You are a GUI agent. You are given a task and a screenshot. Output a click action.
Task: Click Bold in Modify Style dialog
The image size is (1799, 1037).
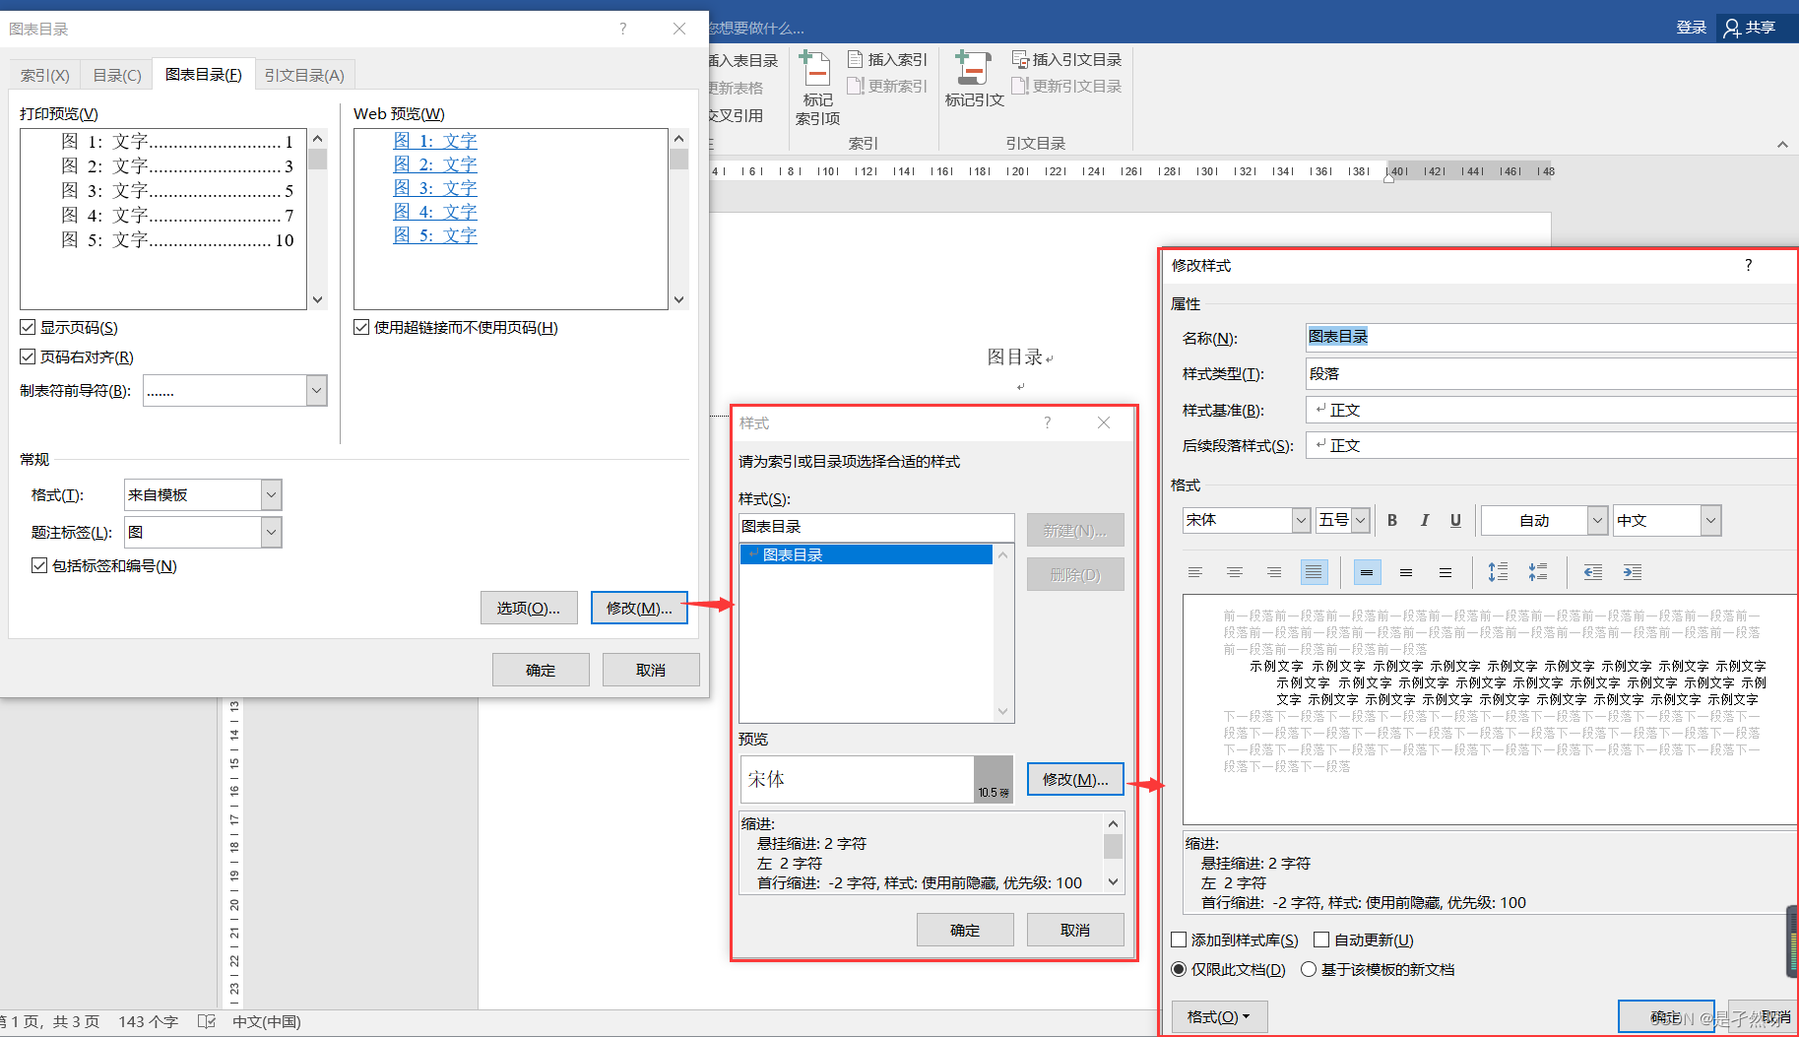[1392, 520]
